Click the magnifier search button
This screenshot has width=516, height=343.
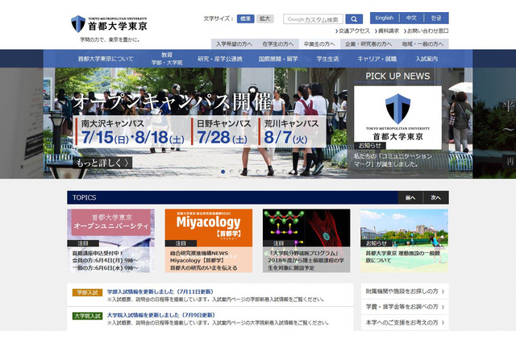click(x=354, y=19)
